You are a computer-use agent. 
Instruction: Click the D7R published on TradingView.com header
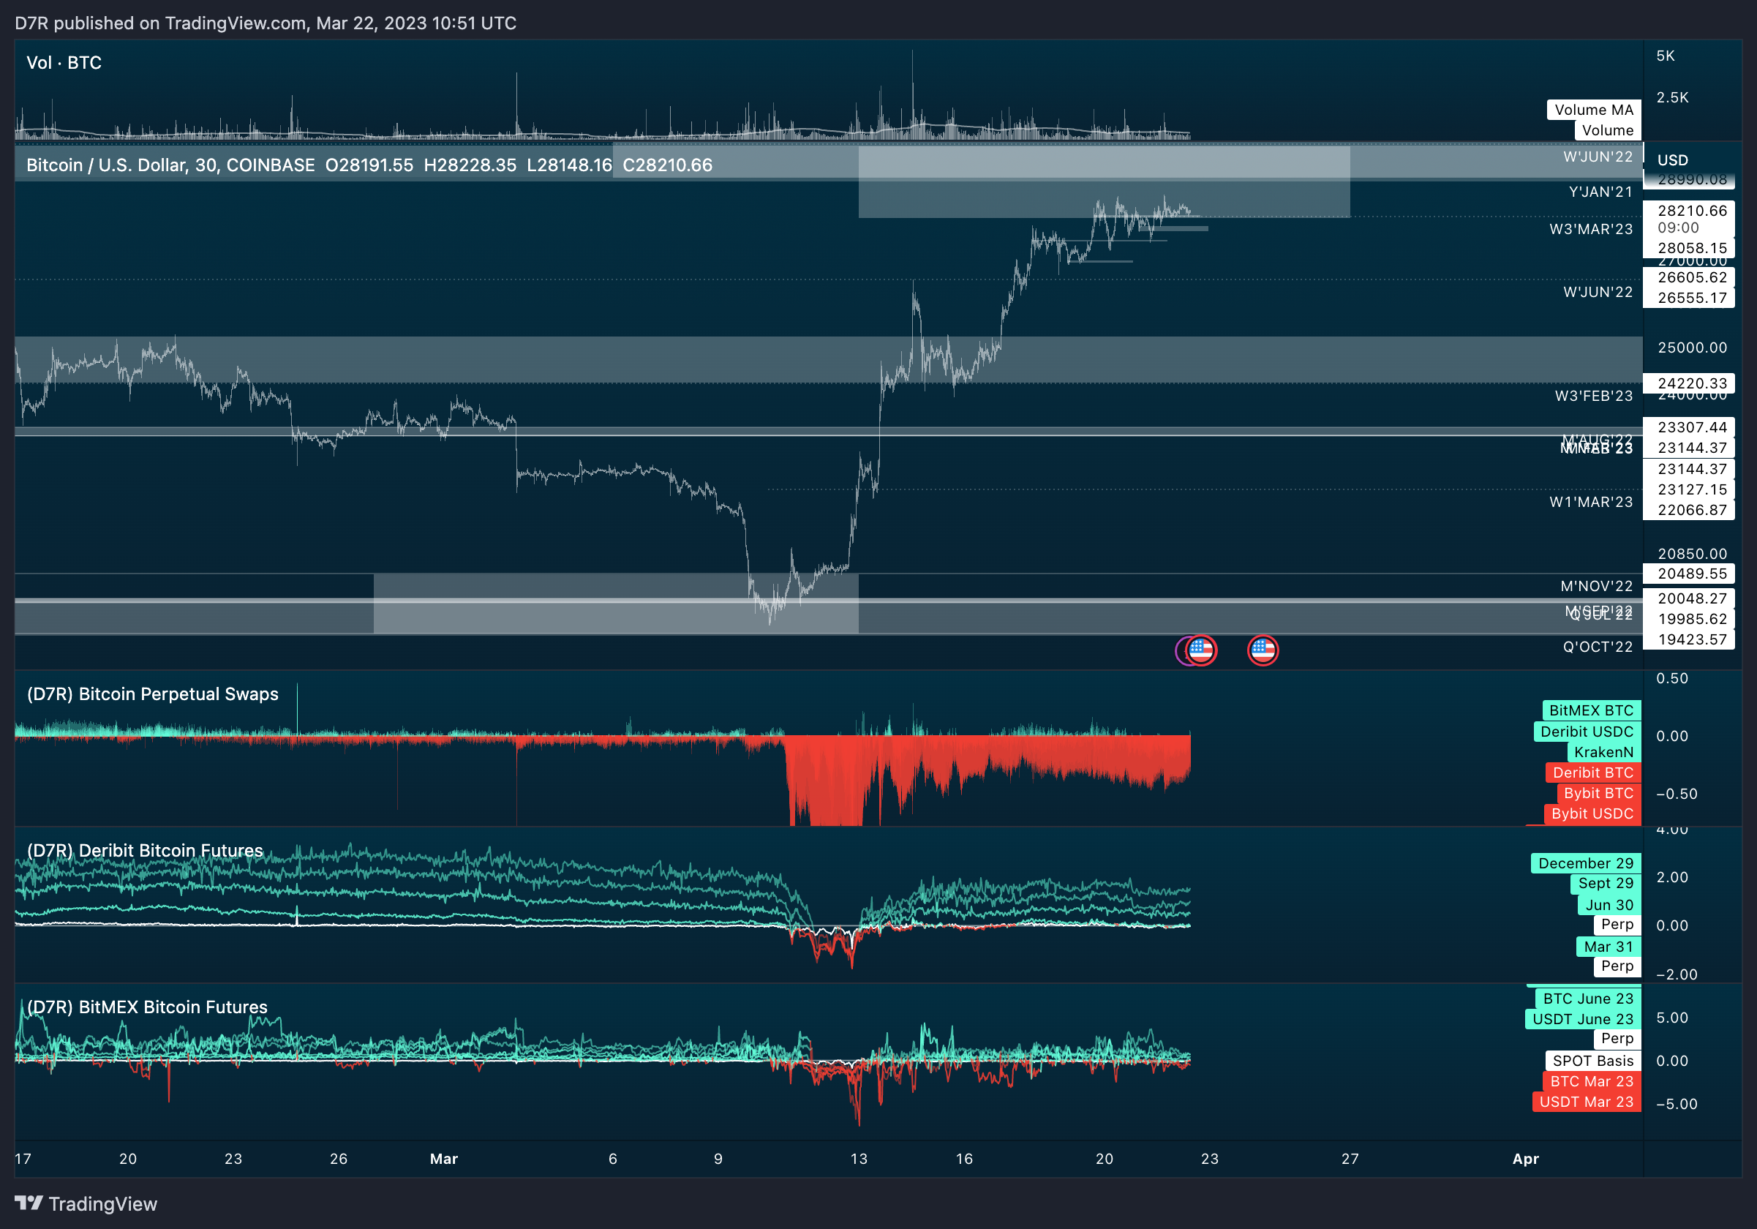click(x=266, y=23)
